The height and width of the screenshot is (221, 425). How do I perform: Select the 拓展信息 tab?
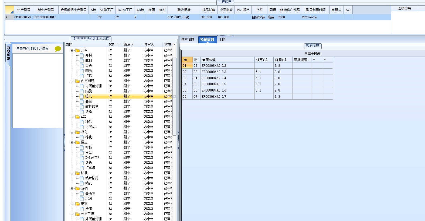point(207,39)
